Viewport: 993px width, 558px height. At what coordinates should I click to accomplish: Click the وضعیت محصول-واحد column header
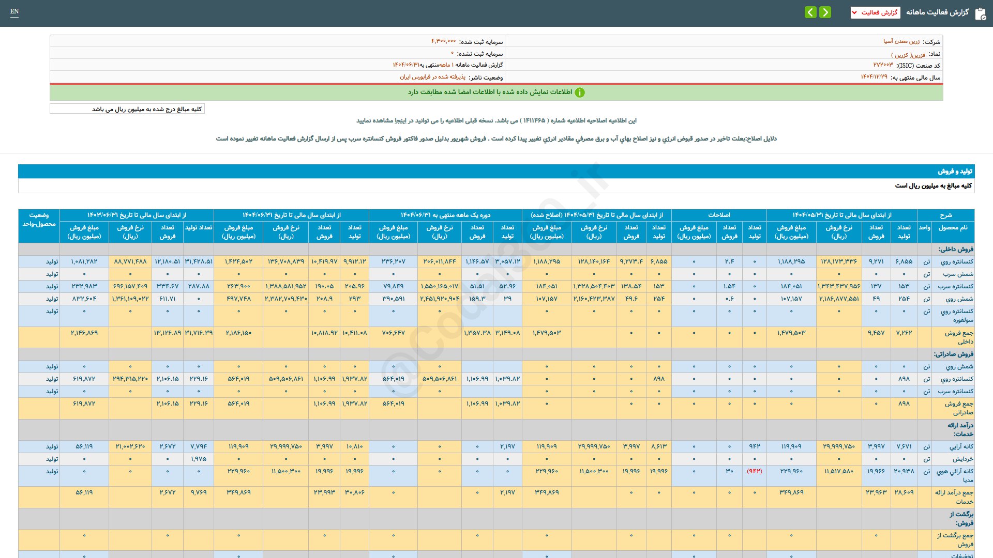pos(39,220)
